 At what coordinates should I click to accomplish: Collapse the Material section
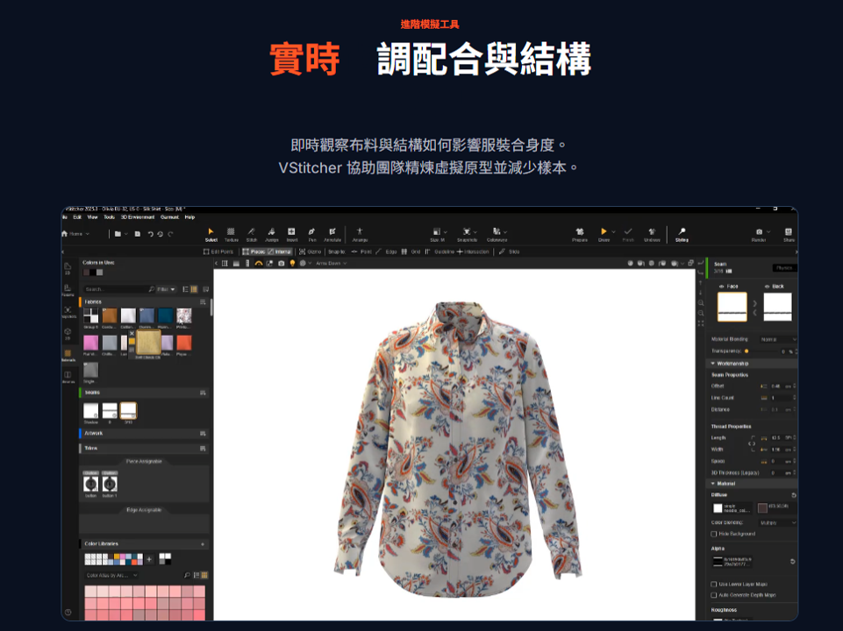coord(713,484)
